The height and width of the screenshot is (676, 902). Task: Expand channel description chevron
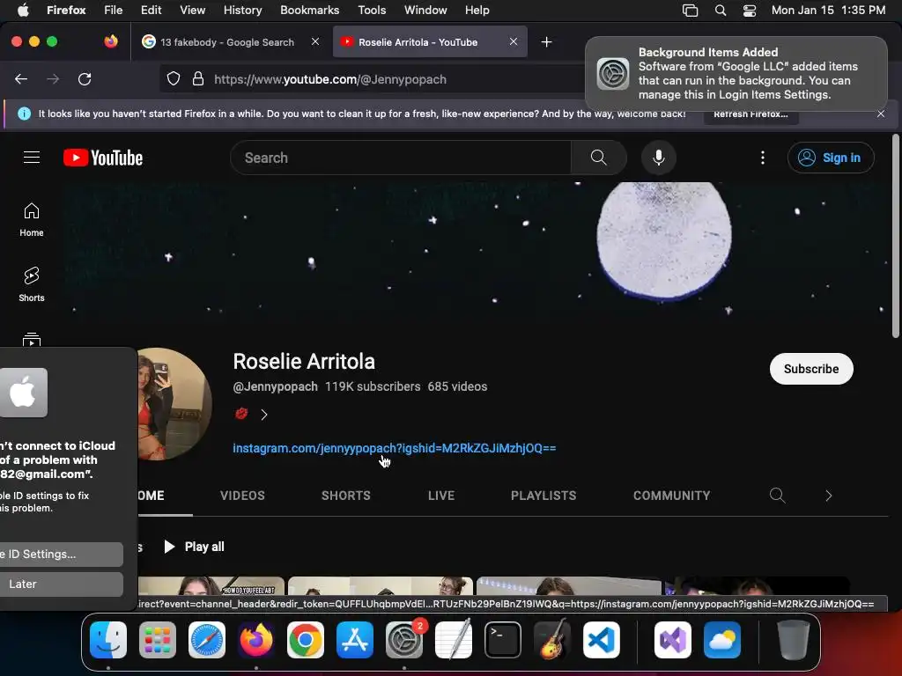[264, 415]
